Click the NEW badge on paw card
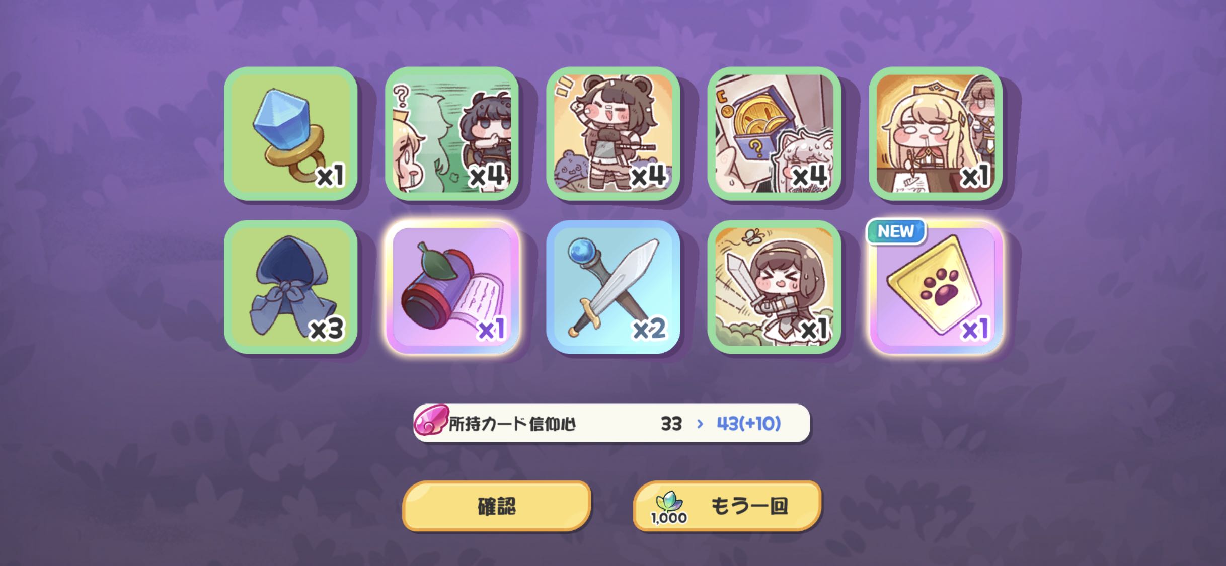This screenshot has height=566, width=1226. 895,231
